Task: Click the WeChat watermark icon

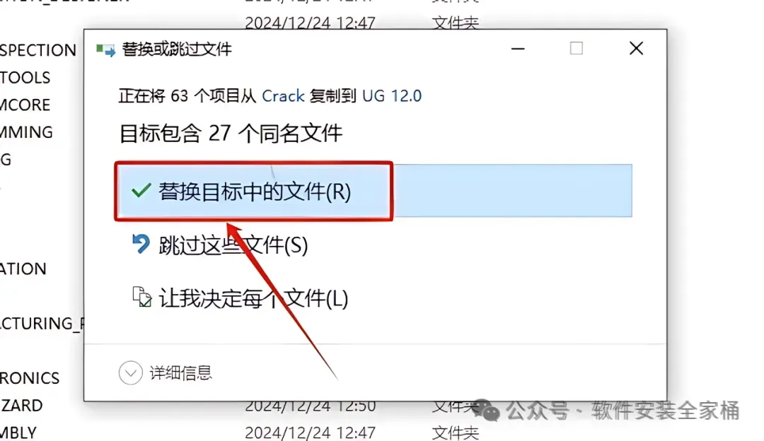Action: tap(486, 411)
